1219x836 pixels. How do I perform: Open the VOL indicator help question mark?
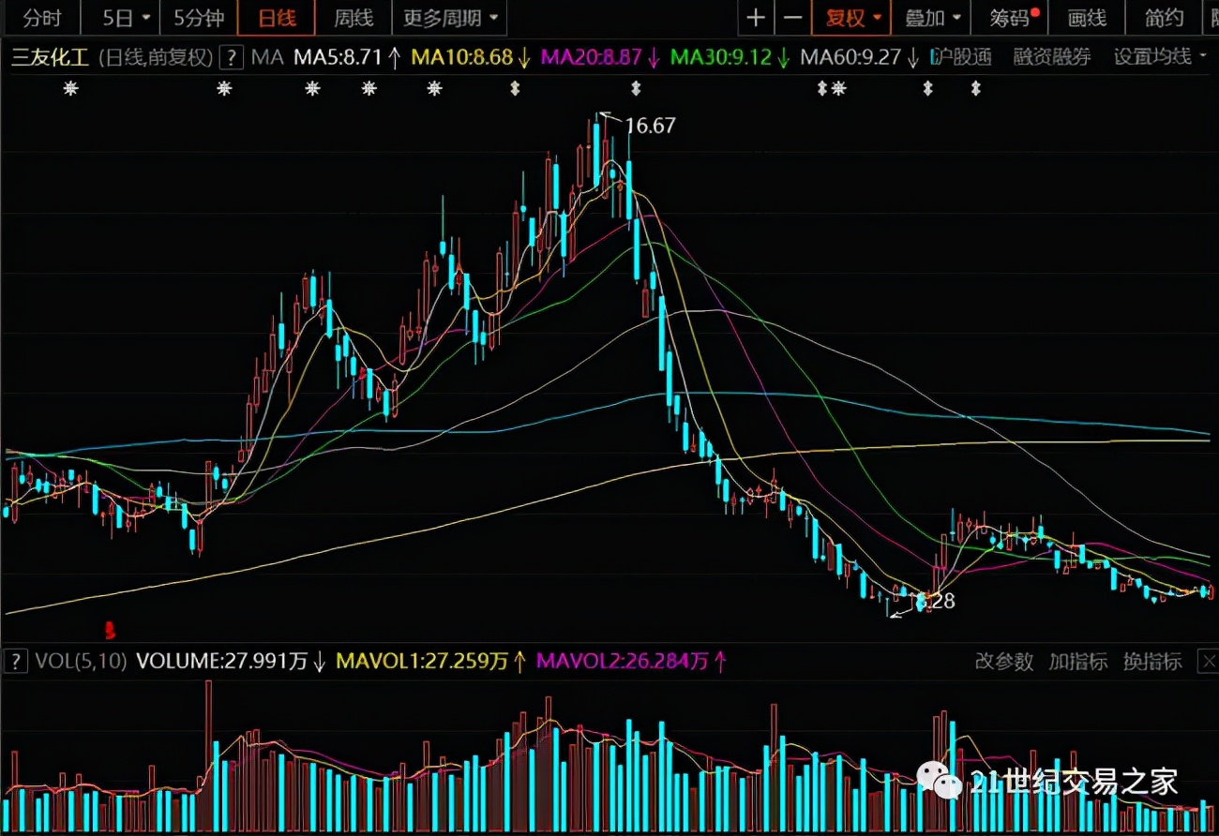pyautogui.click(x=15, y=661)
